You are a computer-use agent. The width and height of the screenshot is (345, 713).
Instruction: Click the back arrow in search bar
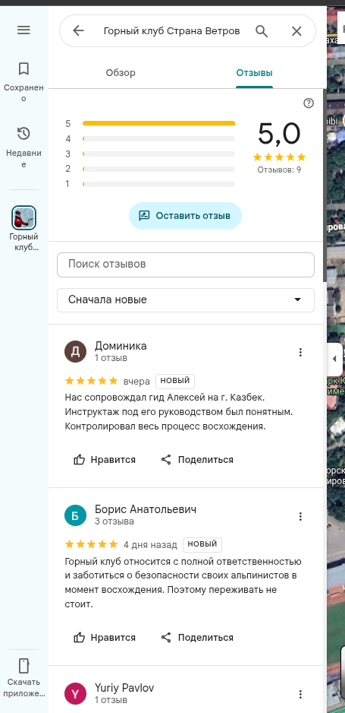pos(78,31)
